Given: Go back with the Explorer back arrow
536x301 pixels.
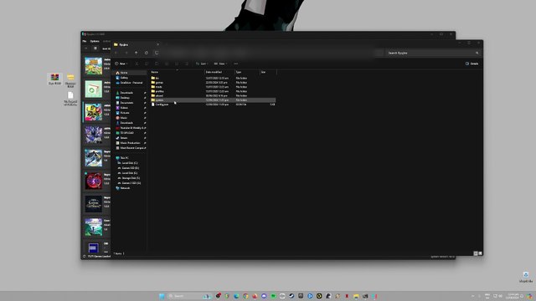Looking at the screenshot, I should point(116,53).
